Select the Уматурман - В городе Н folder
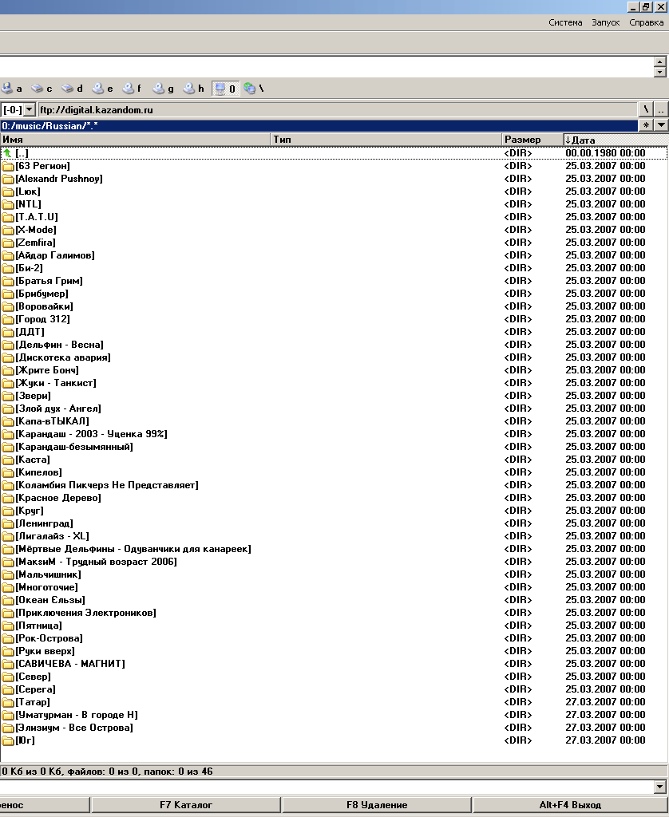This screenshot has width=669, height=817. pos(334,715)
